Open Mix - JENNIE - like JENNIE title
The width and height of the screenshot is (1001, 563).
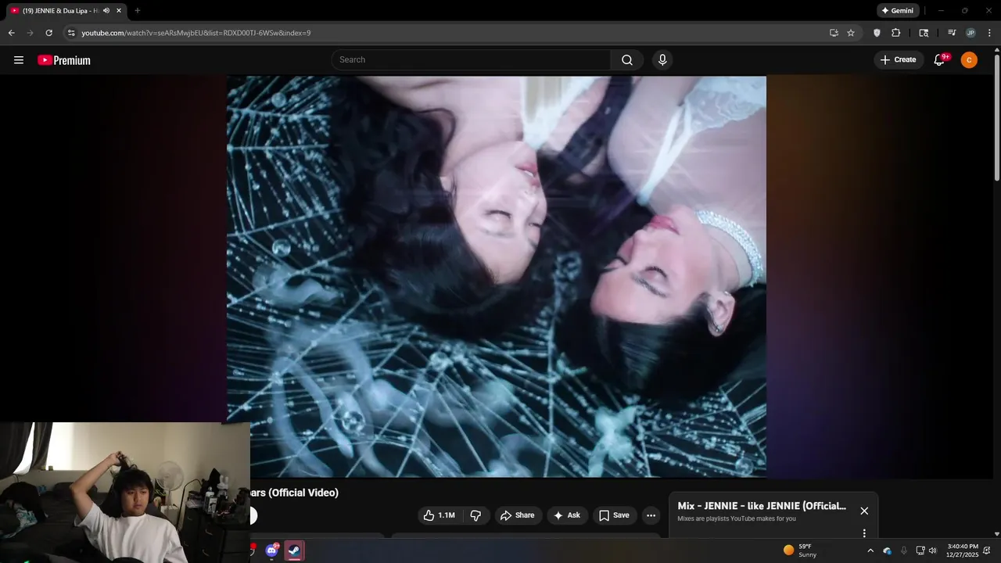(x=762, y=506)
